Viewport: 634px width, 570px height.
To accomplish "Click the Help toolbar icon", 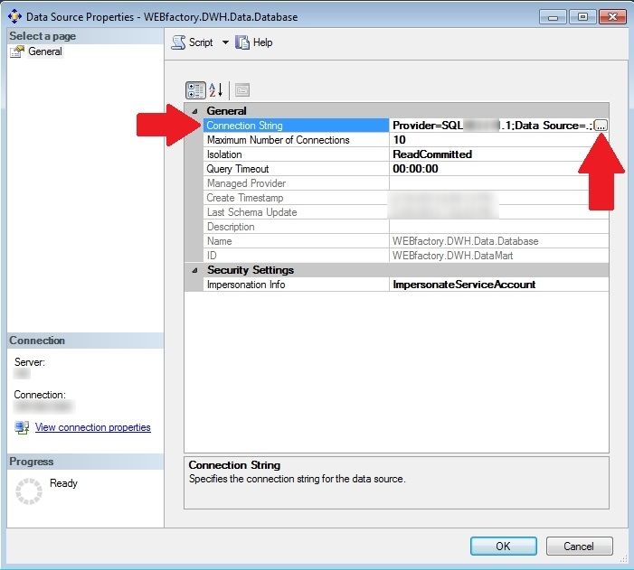I will coord(242,42).
